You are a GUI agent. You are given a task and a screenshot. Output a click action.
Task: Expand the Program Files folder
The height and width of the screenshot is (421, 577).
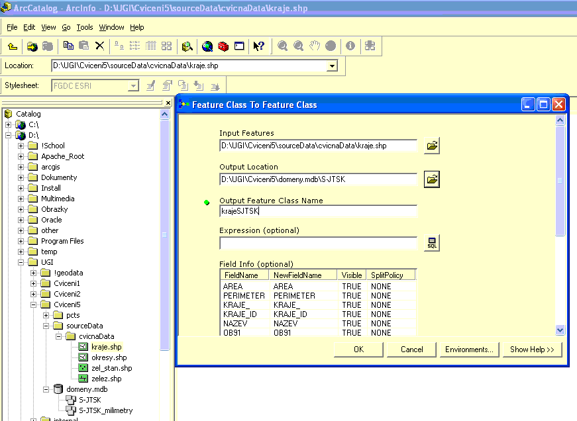point(21,241)
